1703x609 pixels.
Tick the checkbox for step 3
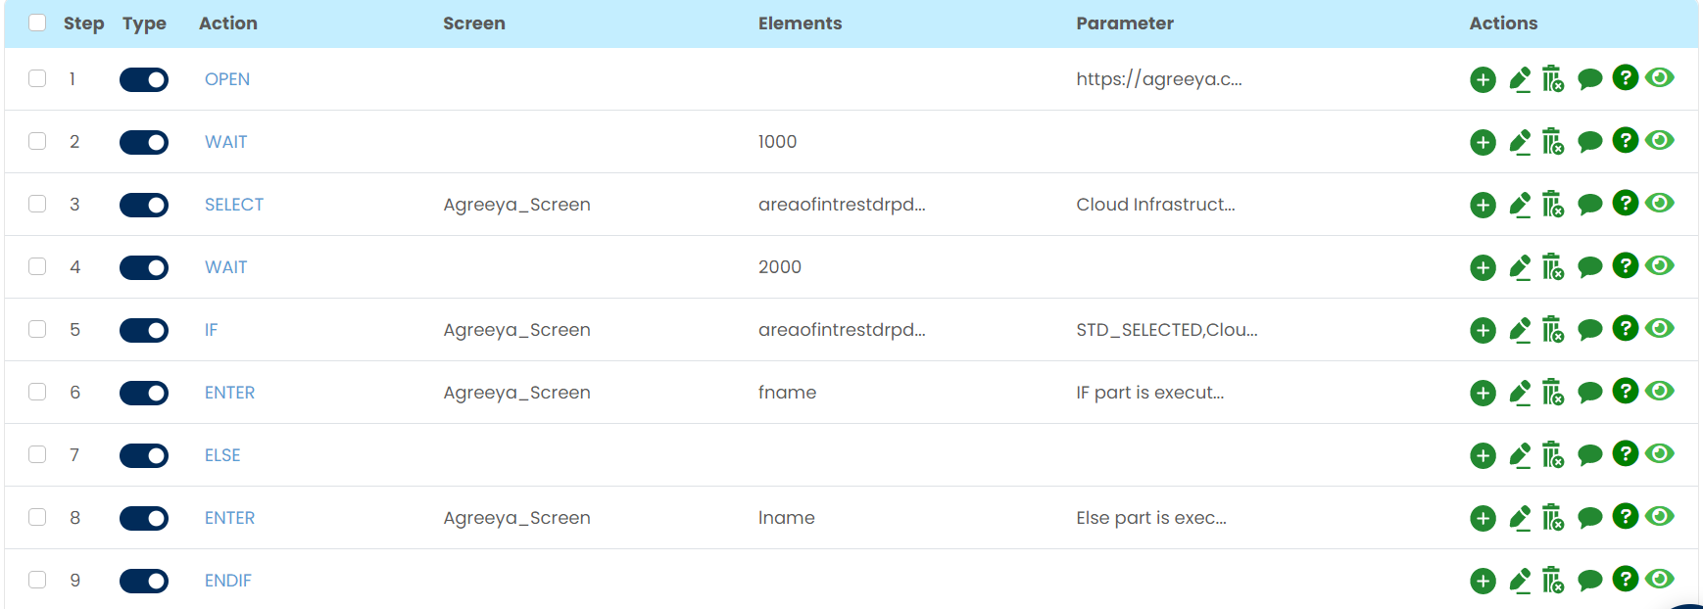click(37, 204)
